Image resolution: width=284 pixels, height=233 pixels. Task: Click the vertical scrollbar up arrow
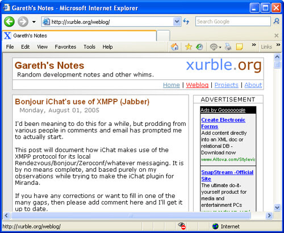pos(277,57)
